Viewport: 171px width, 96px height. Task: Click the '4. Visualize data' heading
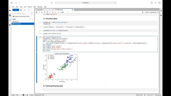pyautogui.click(x=50, y=19)
